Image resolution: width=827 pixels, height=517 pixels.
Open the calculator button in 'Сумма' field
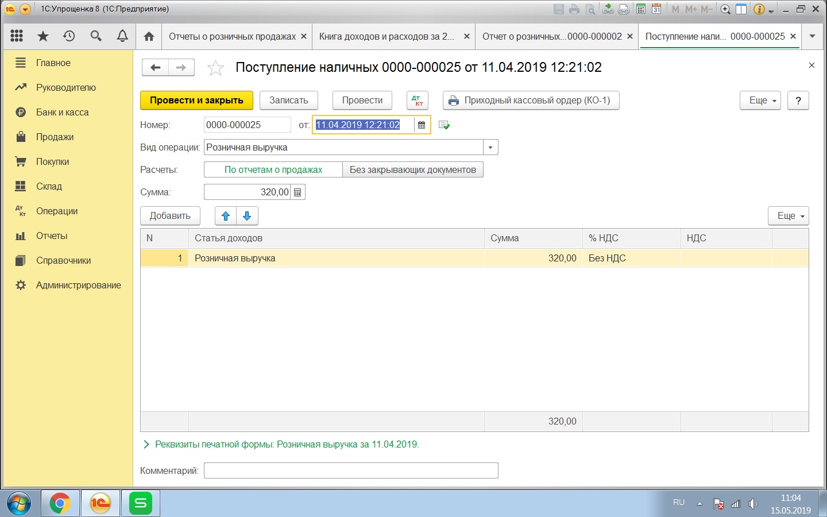click(297, 192)
